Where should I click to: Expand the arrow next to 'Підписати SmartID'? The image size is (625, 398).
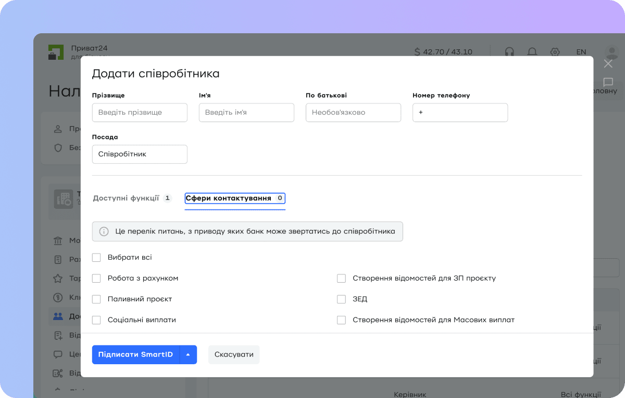[188, 354]
